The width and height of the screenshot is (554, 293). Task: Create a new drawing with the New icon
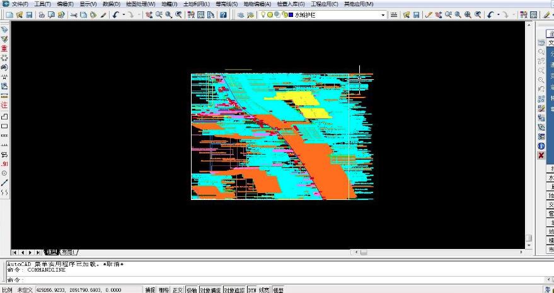pyautogui.click(x=9, y=15)
